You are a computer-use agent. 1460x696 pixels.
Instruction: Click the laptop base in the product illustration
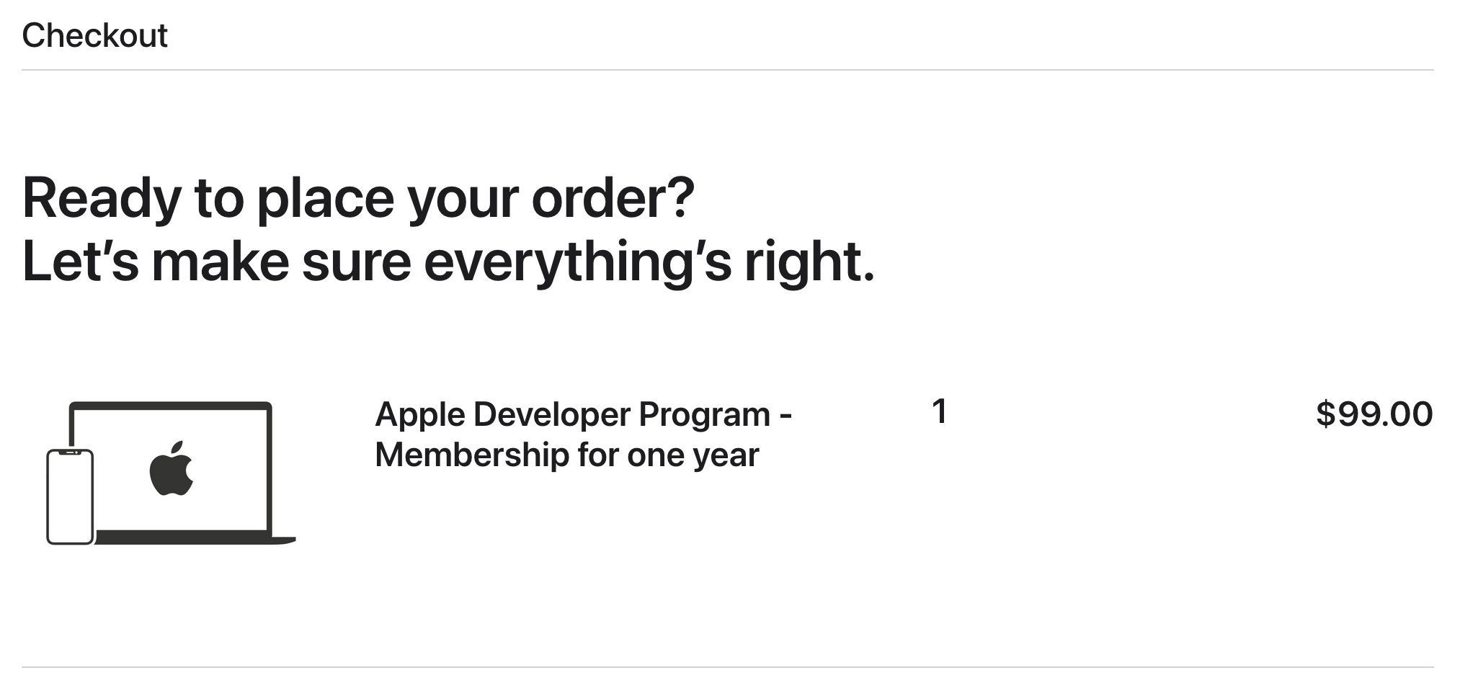point(195,537)
